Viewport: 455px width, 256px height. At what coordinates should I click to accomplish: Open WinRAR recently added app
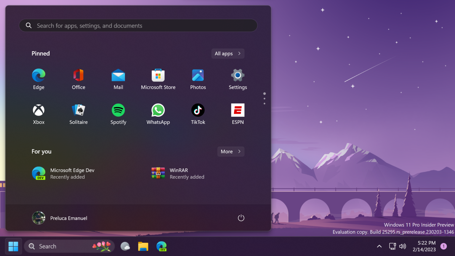pos(178,173)
